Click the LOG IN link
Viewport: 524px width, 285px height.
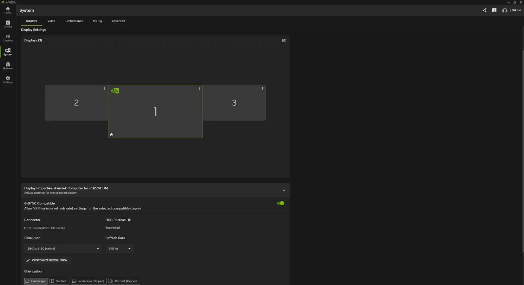pos(515,10)
